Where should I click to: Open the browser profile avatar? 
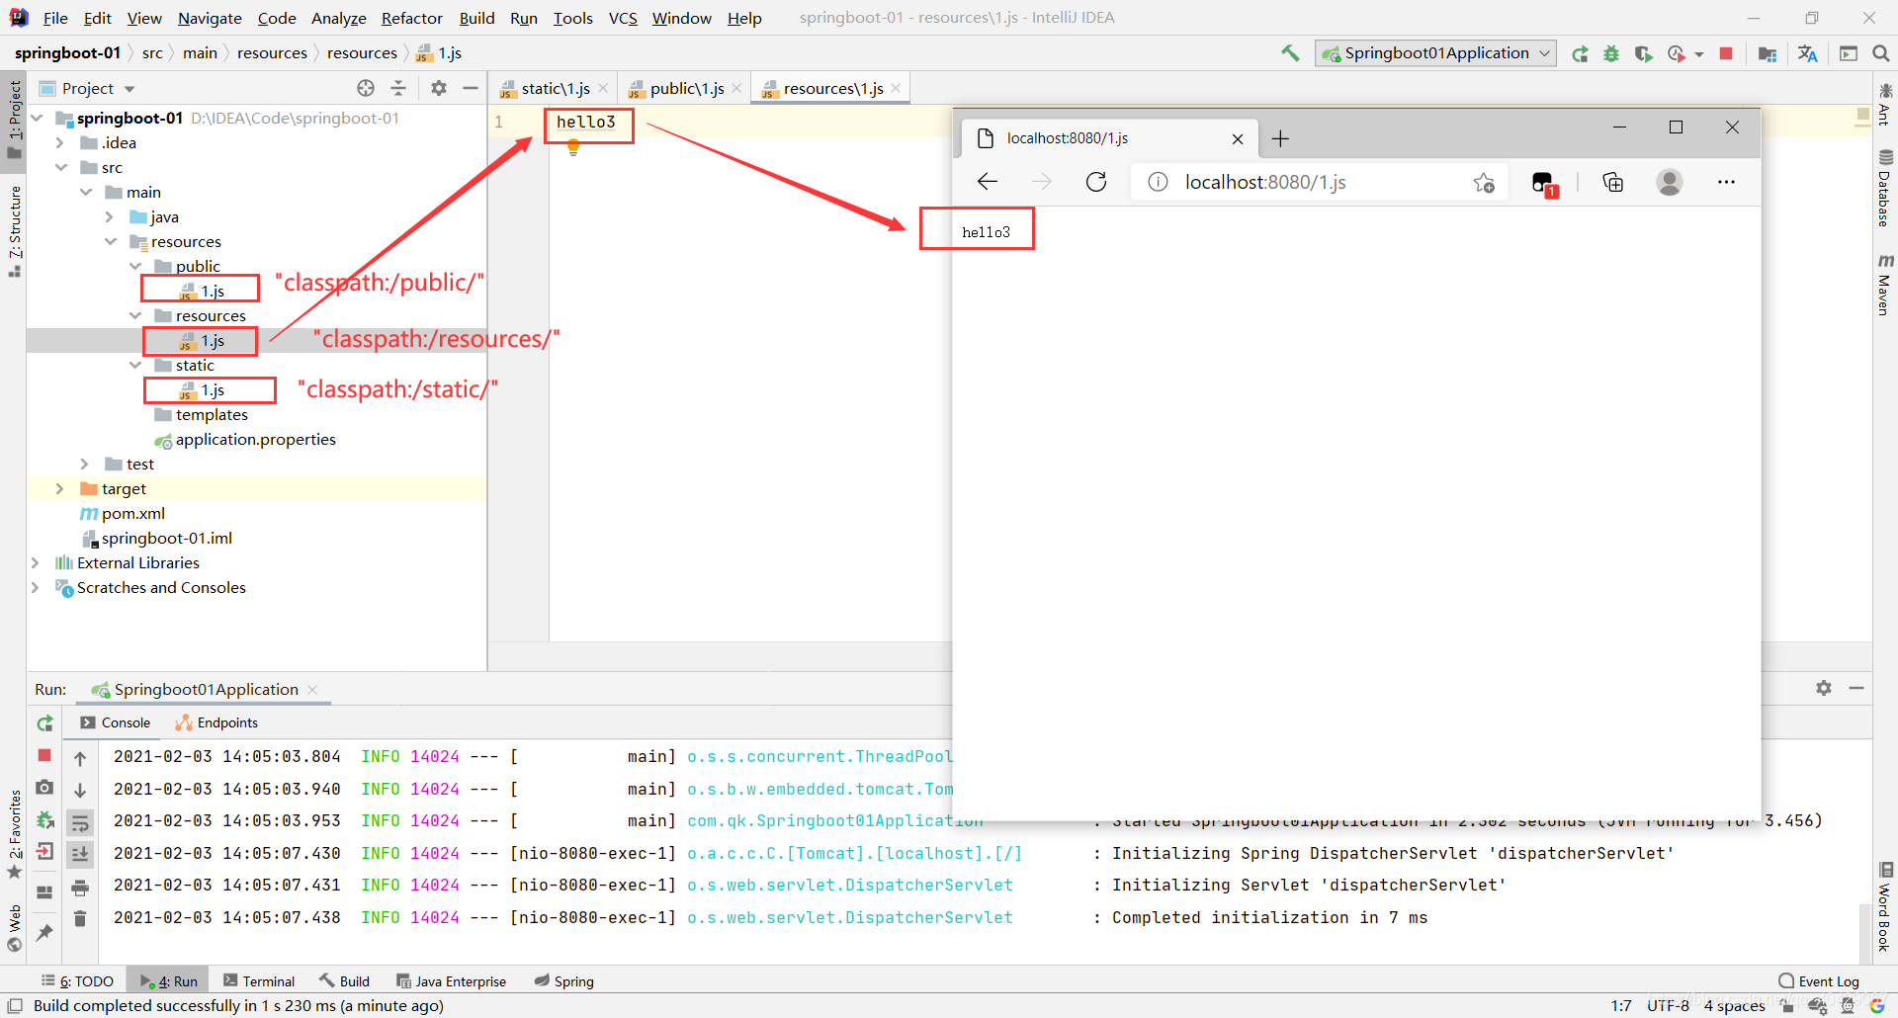tap(1670, 182)
